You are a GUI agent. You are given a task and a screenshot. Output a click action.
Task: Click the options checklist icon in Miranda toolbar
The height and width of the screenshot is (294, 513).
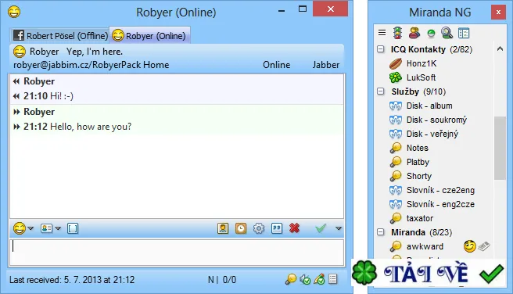[x=464, y=33]
